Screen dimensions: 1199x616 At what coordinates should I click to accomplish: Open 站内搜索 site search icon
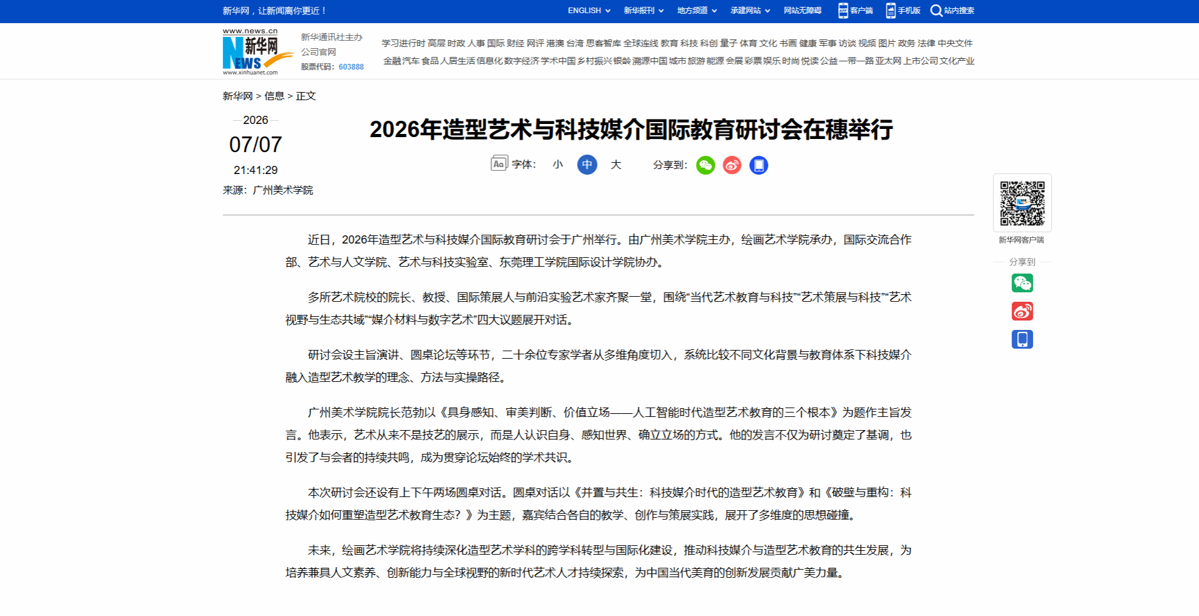pyautogui.click(x=936, y=11)
